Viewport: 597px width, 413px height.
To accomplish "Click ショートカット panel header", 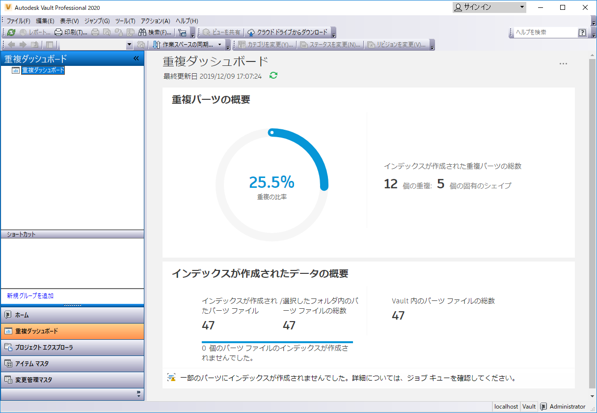I will pos(73,235).
